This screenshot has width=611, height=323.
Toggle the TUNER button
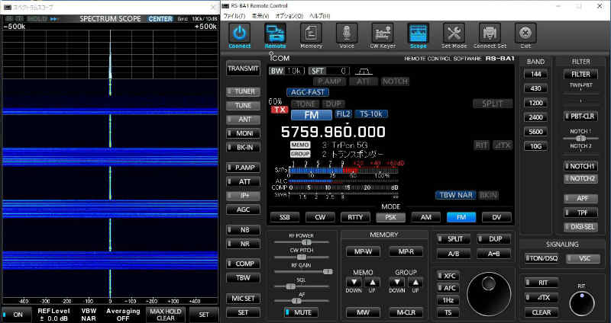243,91
